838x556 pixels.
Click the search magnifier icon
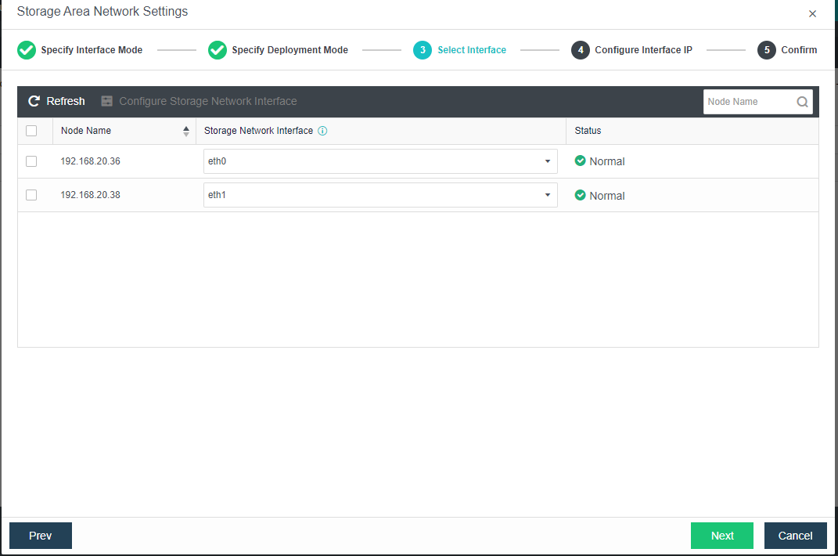(x=802, y=102)
